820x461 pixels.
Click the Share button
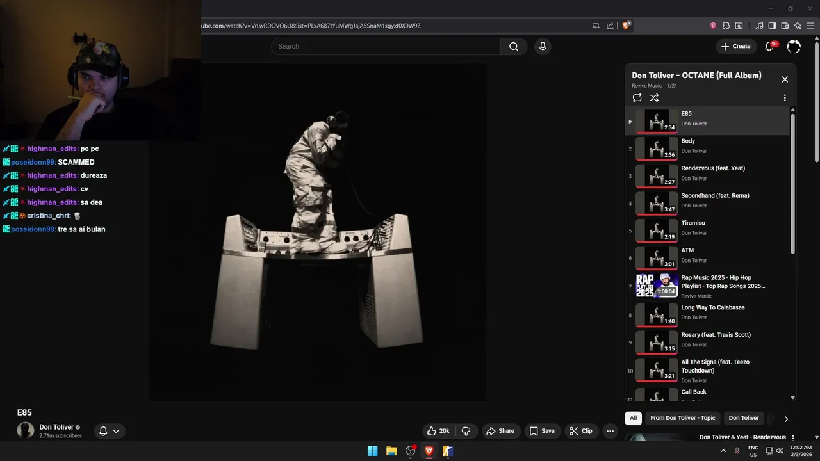point(500,431)
